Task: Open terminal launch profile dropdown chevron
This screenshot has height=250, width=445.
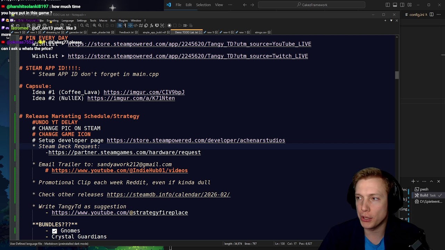Action: point(418,181)
